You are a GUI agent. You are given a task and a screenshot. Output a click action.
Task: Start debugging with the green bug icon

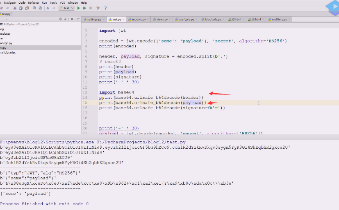point(84,8)
